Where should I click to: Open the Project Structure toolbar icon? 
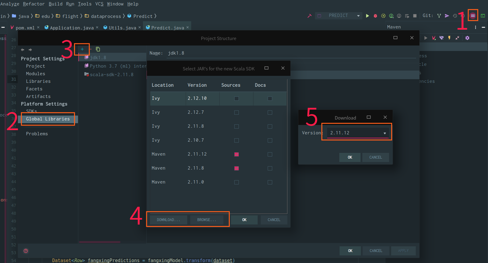pyautogui.click(x=473, y=15)
